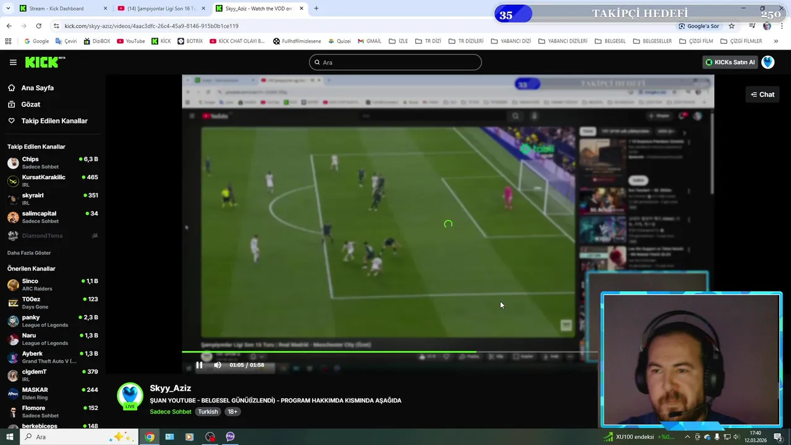The image size is (791, 445).
Task: Expand the ÇİZGİ FİLM bookmark folder
Action: click(696, 41)
